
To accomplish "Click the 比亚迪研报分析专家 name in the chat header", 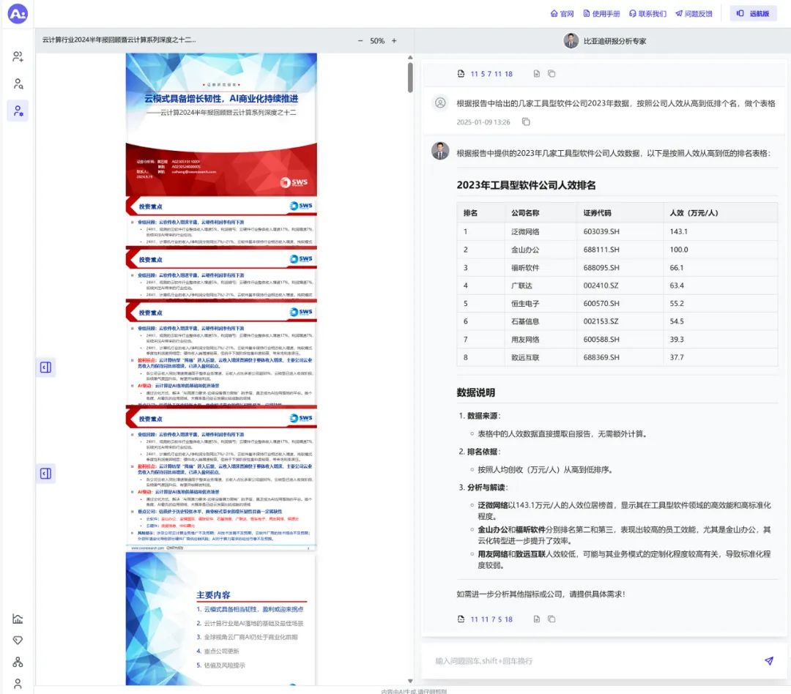I will pos(615,41).
